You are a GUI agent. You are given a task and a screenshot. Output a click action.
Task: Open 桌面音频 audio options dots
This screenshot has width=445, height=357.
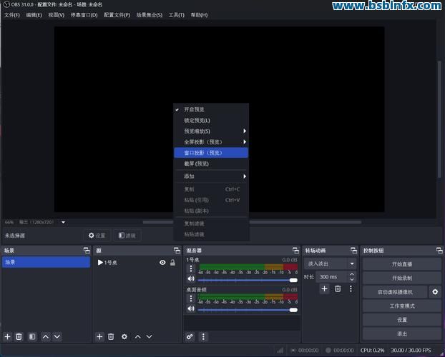pyautogui.click(x=191, y=298)
